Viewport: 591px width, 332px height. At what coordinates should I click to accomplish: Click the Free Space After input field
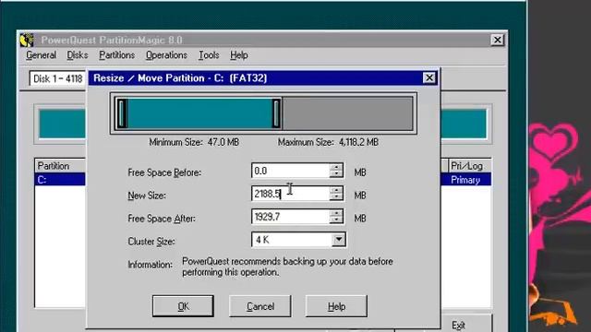tap(290, 217)
